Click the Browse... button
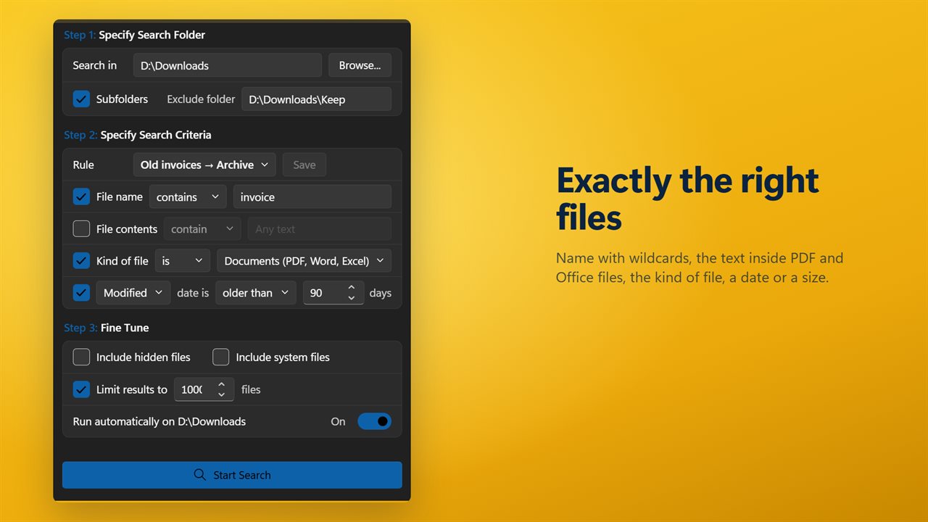Viewport: 928px width, 522px height. tap(360, 65)
